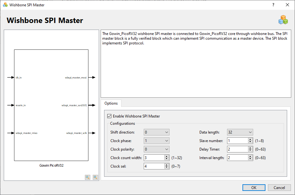The height and width of the screenshot is (195, 295).
Task: Open the Clock polarity dropdown
Action: [x=157, y=149]
